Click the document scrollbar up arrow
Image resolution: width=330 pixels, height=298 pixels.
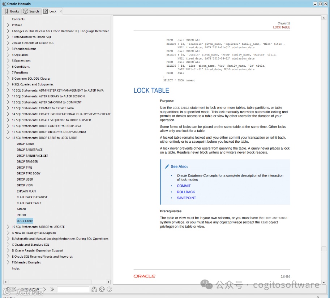tap(324, 18)
